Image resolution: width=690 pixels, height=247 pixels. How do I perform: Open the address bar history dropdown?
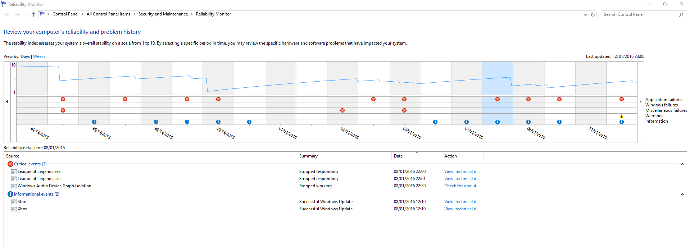click(x=586, y=14)
